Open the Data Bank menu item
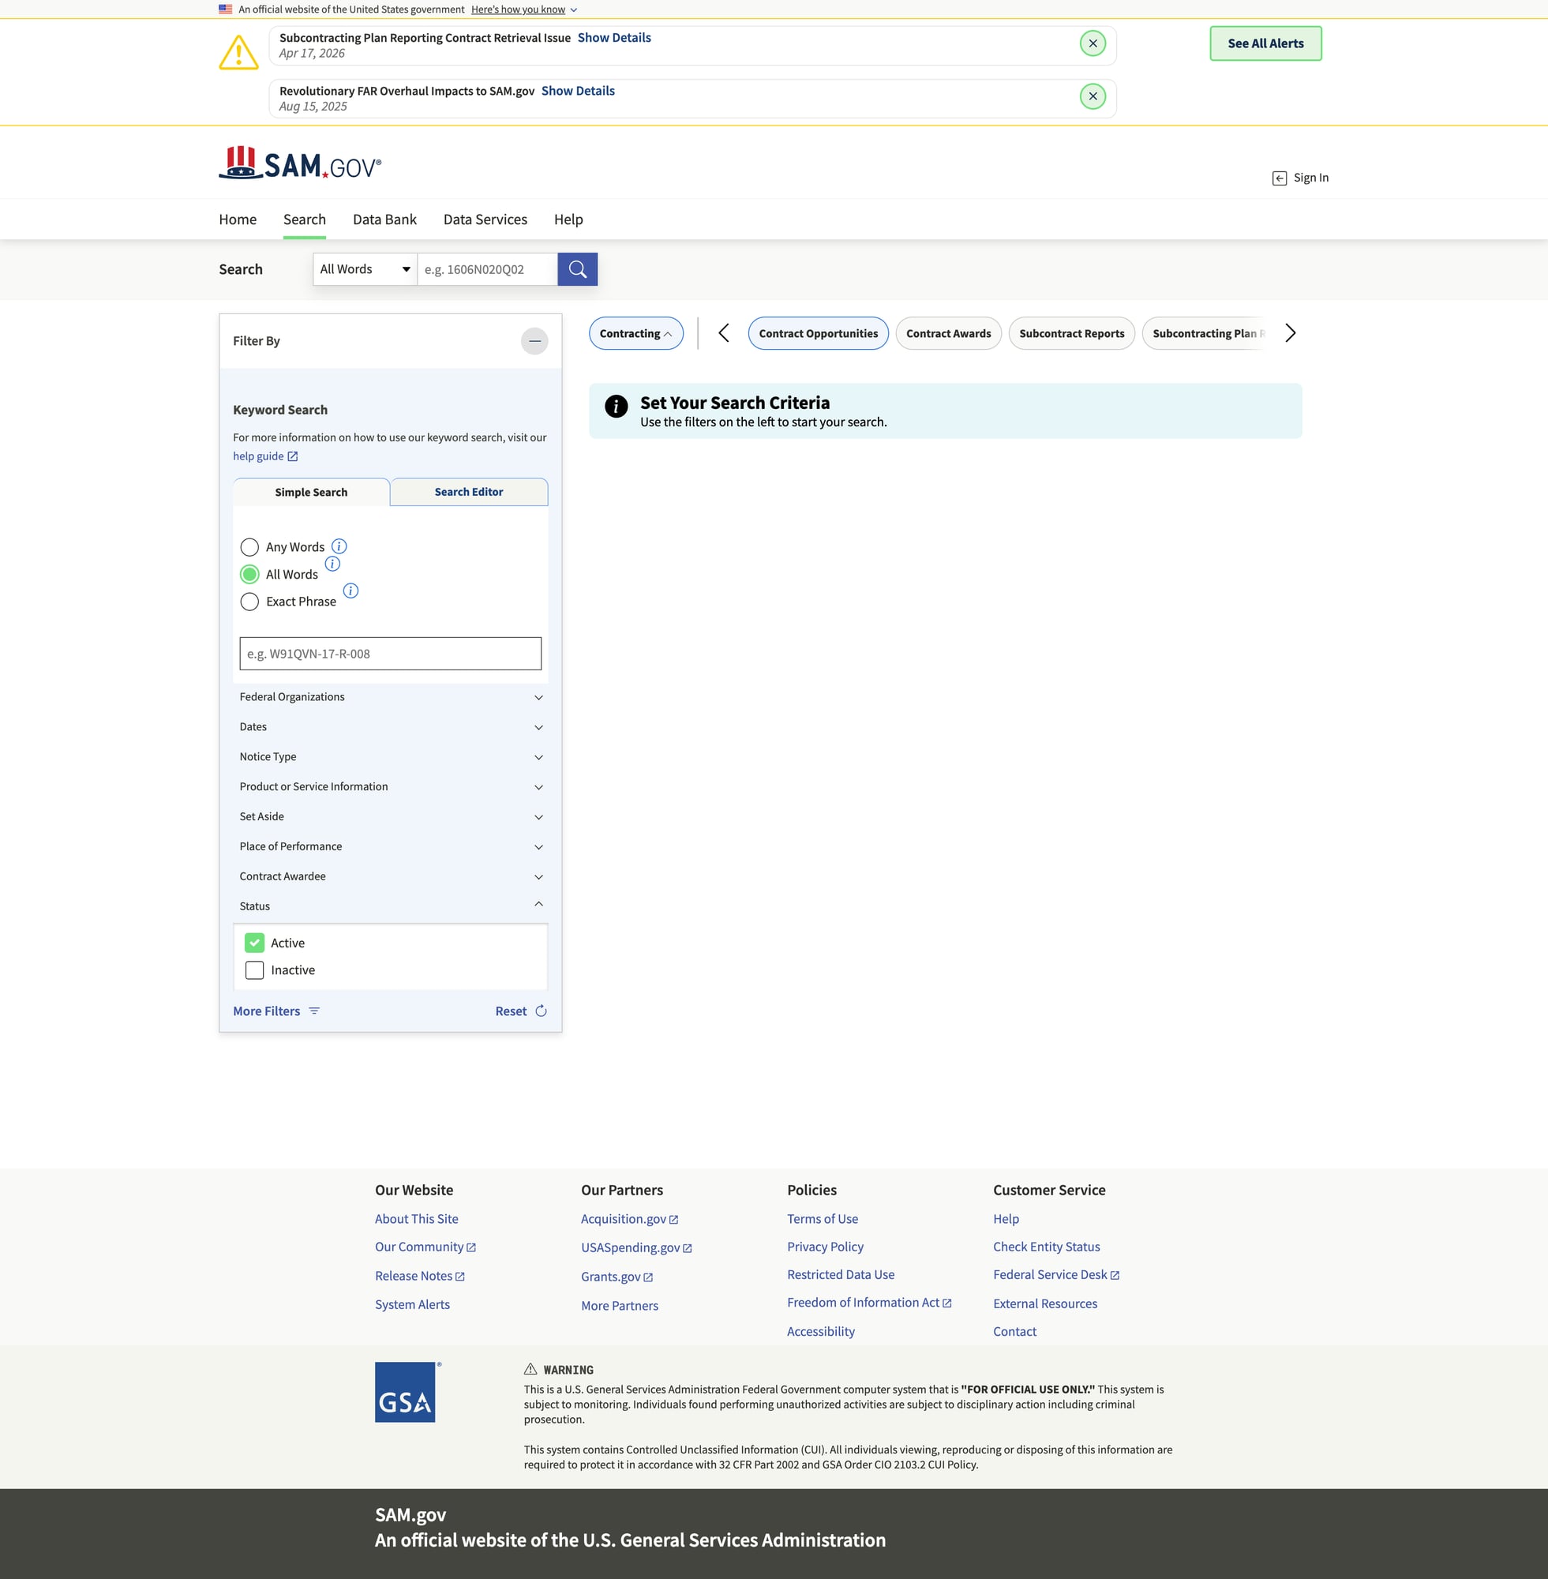 click(x=384, y=219)
